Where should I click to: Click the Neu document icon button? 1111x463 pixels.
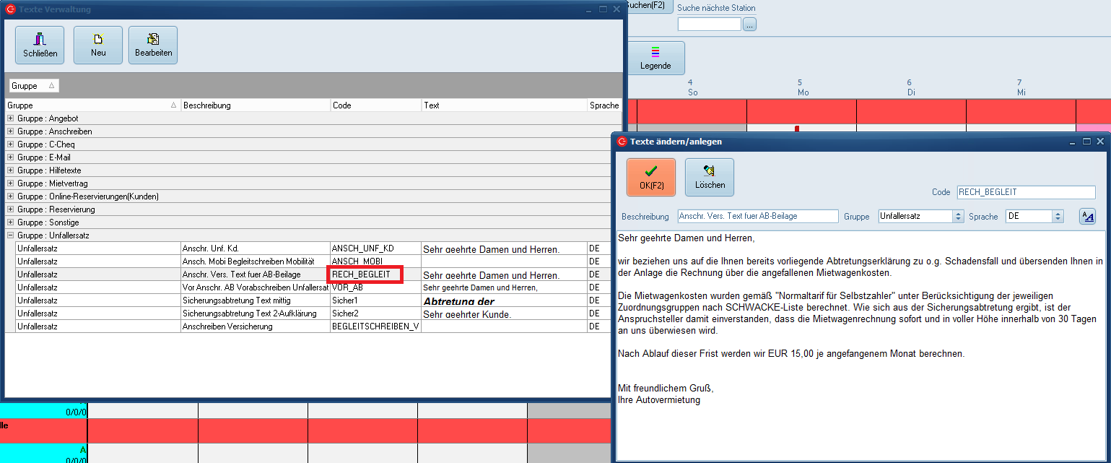click(98, 45)
